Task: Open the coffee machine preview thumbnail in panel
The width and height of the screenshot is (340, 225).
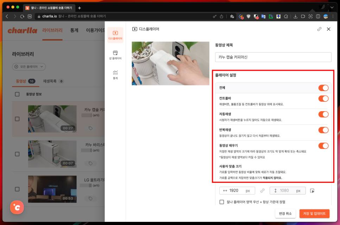Action: [x=170, y=63]
